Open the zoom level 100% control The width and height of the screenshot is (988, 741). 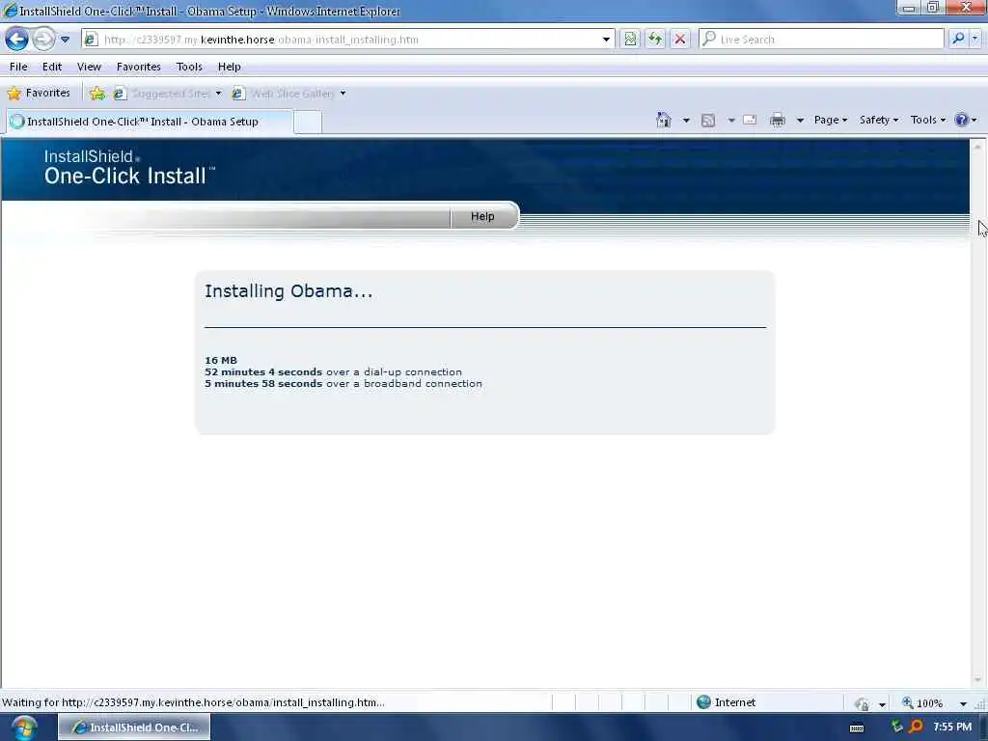pyautogui.click(x=923, y=703)
